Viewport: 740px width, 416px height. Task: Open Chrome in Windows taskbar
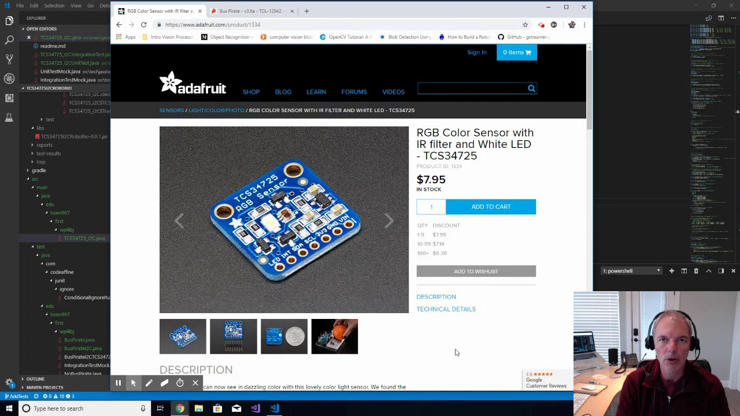coord(180,408)
